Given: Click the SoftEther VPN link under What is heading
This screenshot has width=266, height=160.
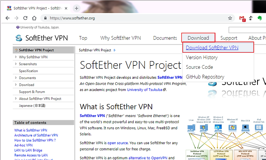Looking at the screenshot, I should tap(92, 116).
